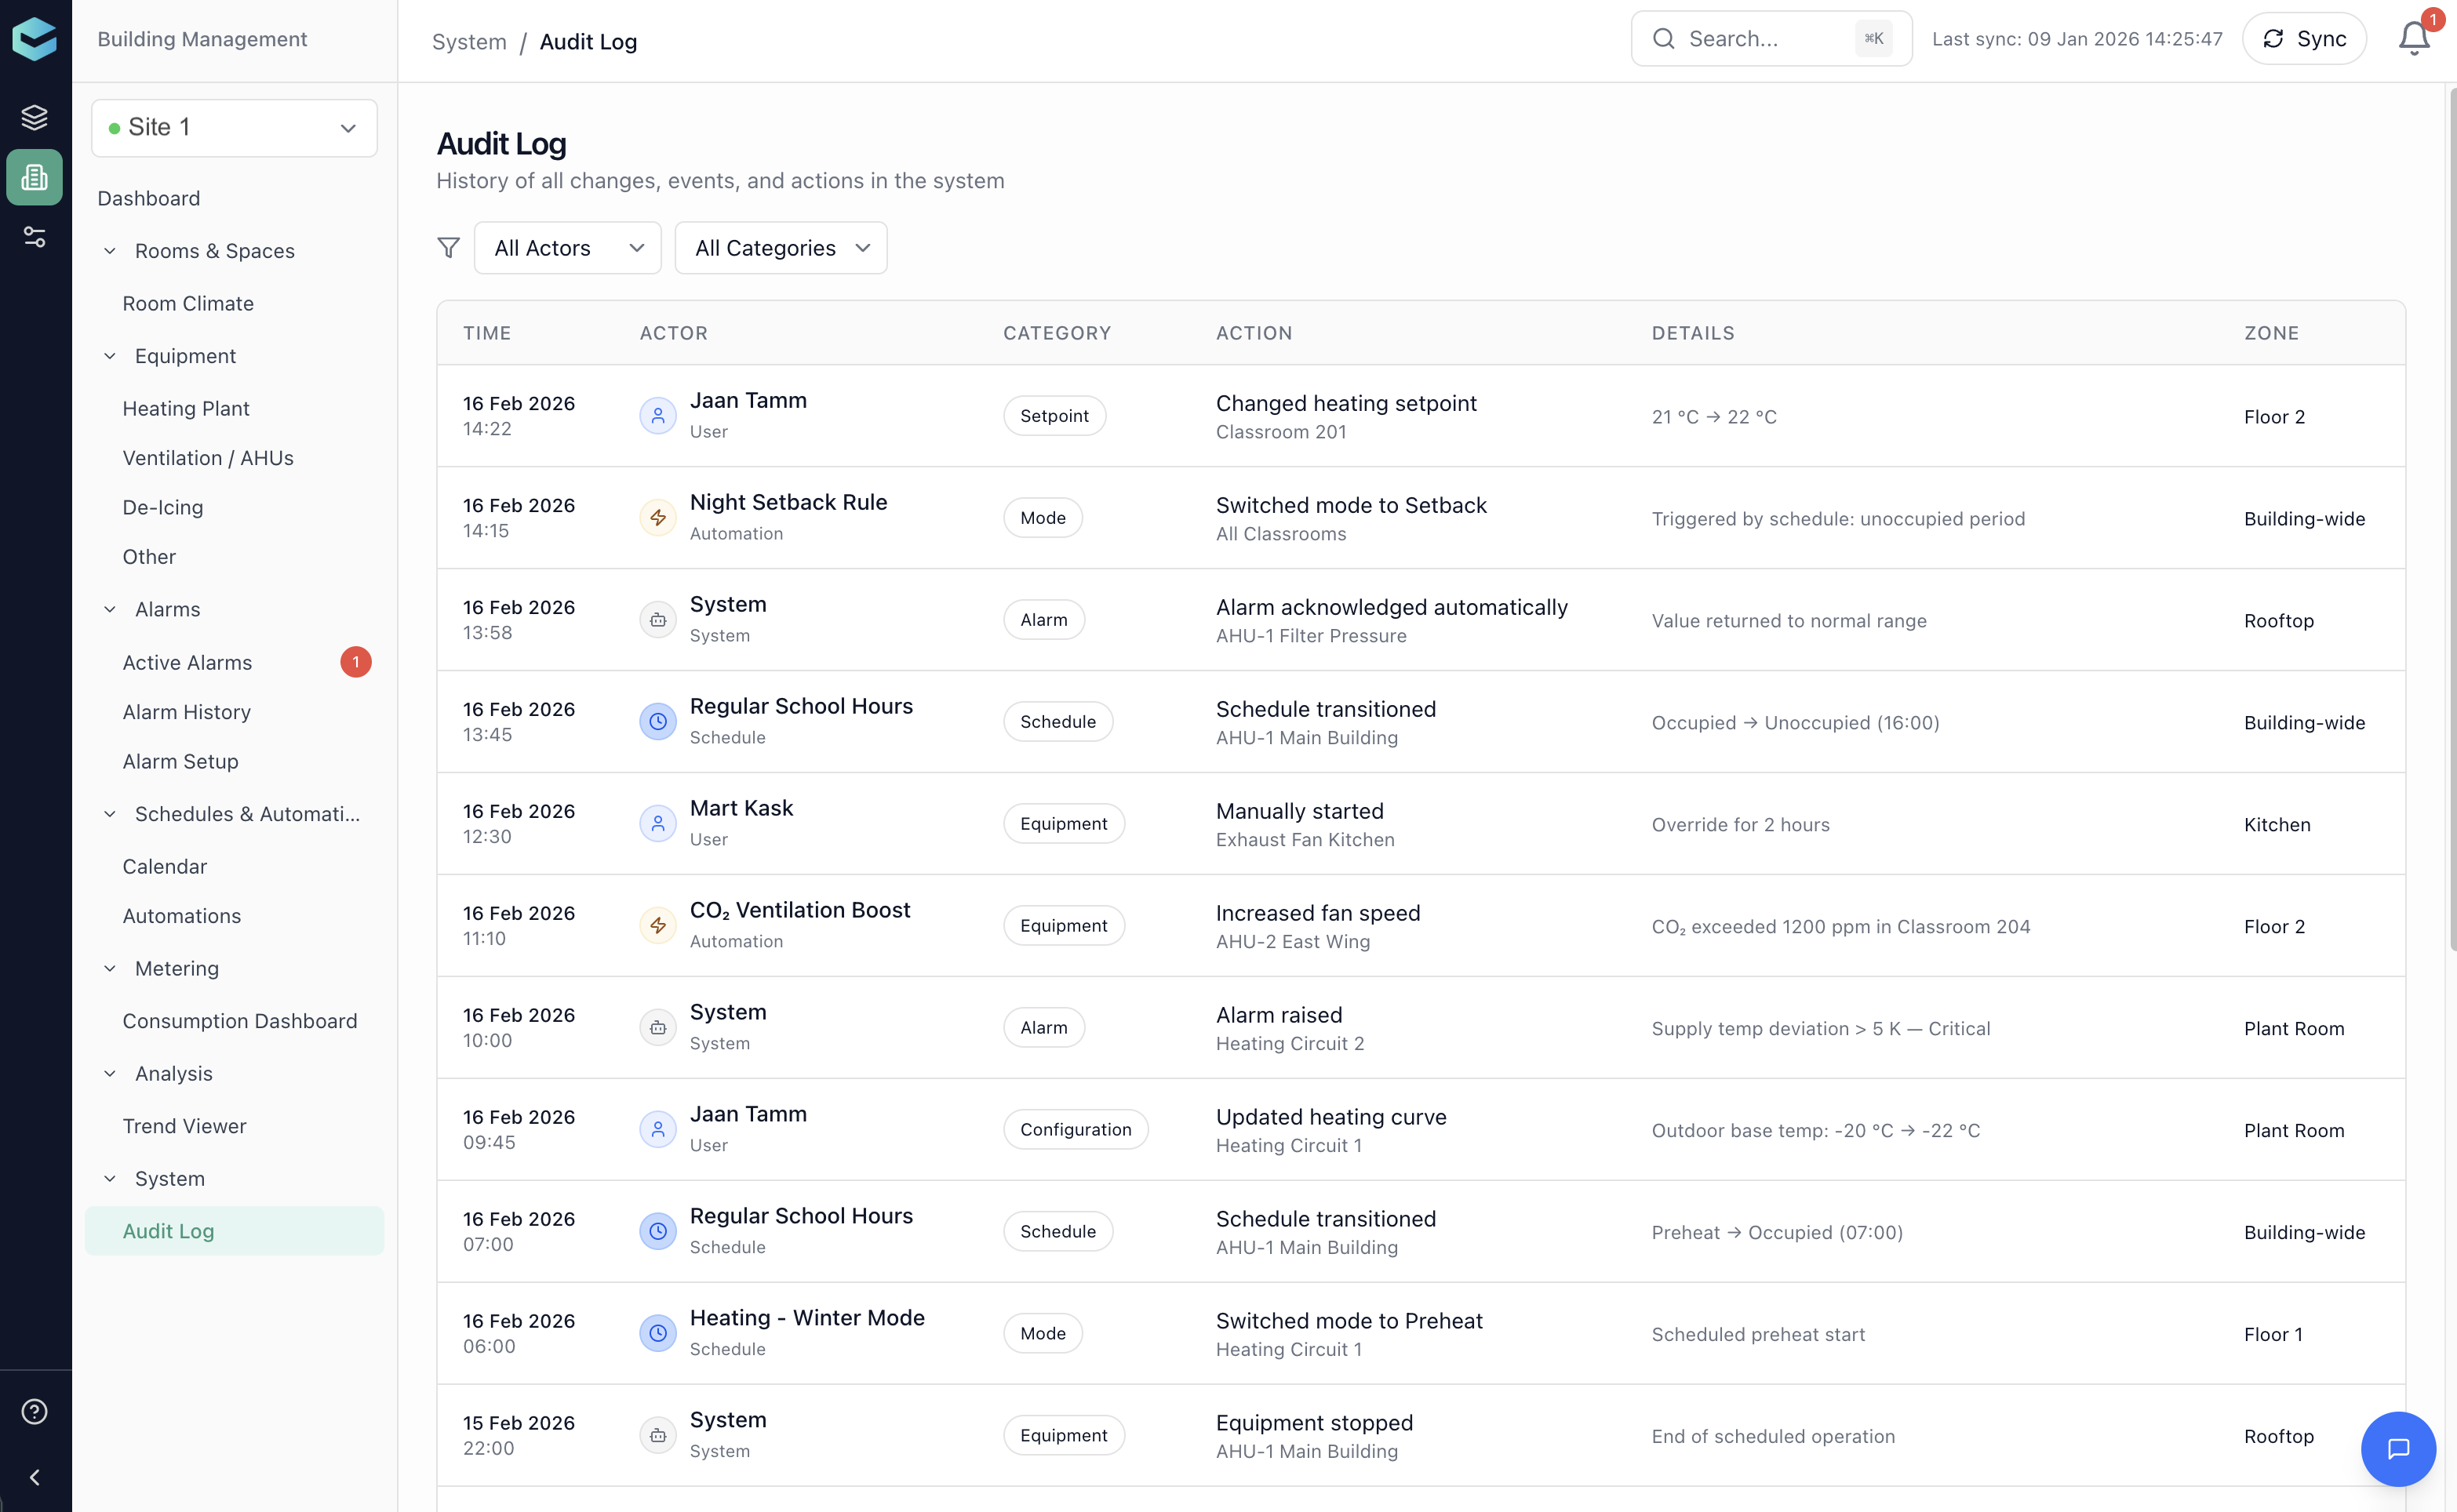Open Ventilation / AHUs page
The width and height of the screenshot is (2457, 1512).
208,458
